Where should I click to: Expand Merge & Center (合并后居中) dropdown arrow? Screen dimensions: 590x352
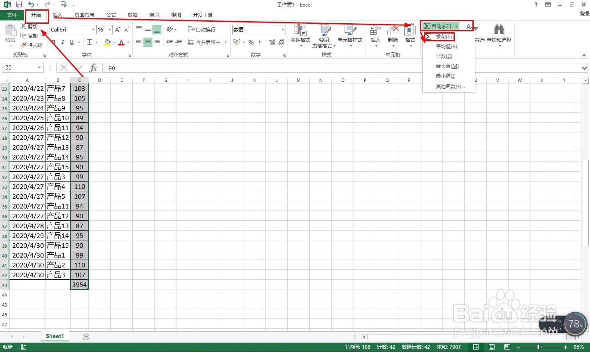coord(226,42)
